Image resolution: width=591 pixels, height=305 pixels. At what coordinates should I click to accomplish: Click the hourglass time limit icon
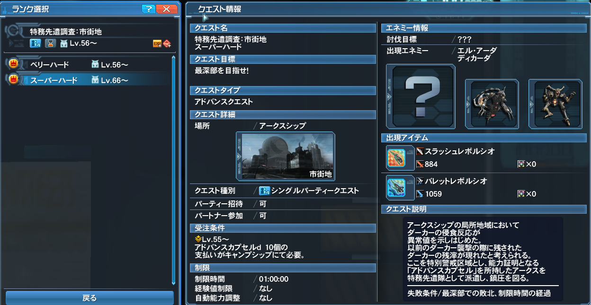(49, 44)
